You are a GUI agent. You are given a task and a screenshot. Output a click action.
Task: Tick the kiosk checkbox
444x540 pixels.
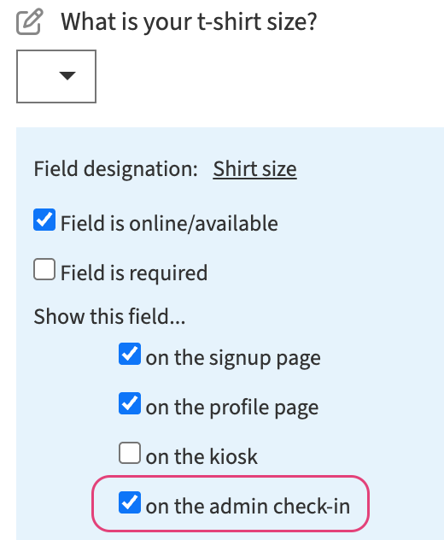(130, 453)
